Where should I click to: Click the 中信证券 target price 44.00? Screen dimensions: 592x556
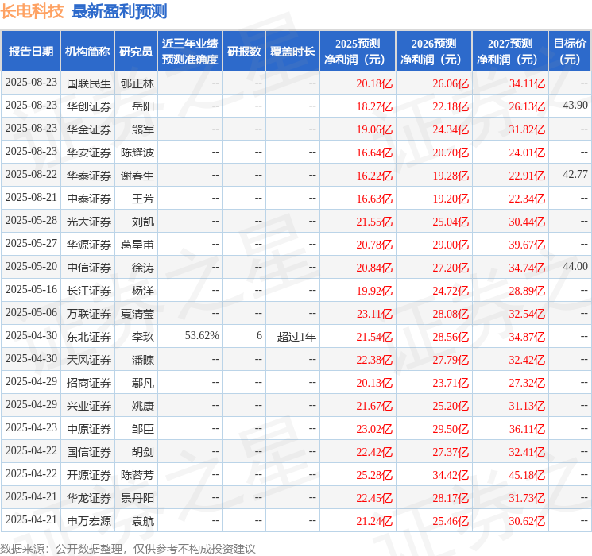(575, 267)
